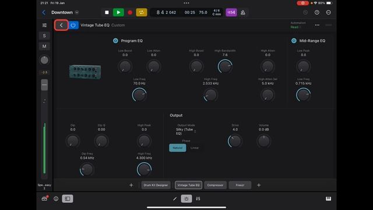Screen dimensions: 373x210
Task: Tap the red screen recording indicator
Action: pos(302,3)
